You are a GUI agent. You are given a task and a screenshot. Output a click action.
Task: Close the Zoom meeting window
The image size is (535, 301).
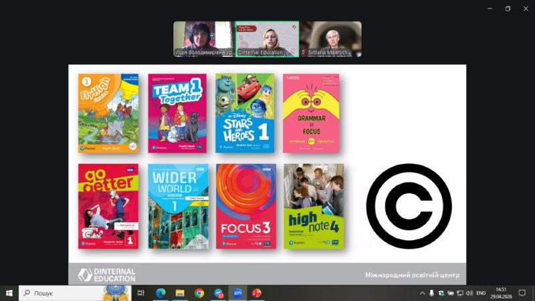coord(526,9)
